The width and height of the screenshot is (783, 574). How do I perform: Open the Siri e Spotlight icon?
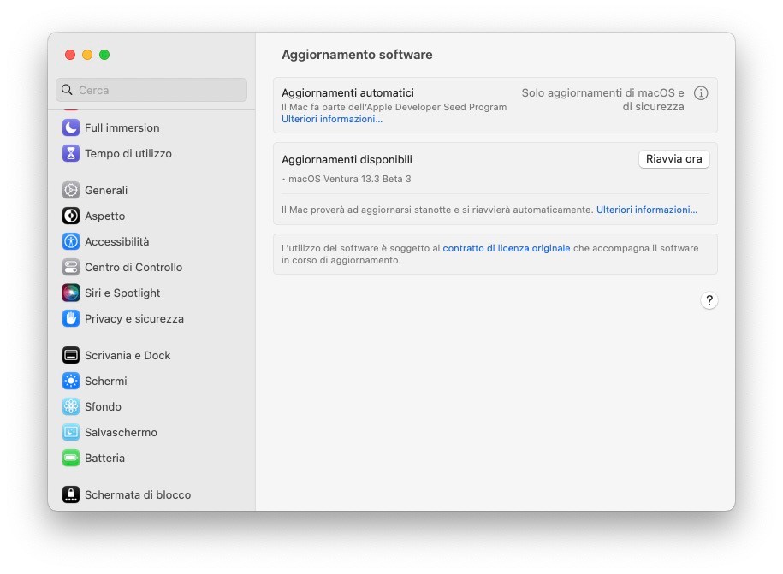pos(70,293)
